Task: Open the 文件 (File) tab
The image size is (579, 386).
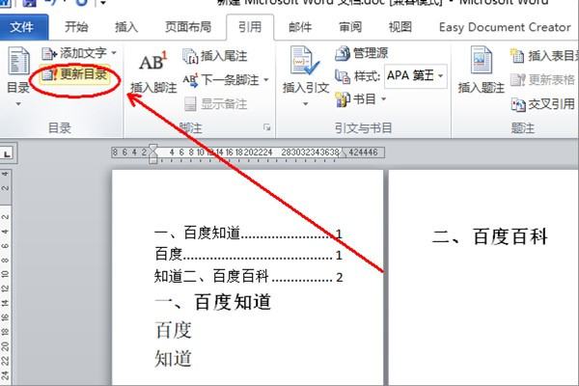Action: coord(22,27)
